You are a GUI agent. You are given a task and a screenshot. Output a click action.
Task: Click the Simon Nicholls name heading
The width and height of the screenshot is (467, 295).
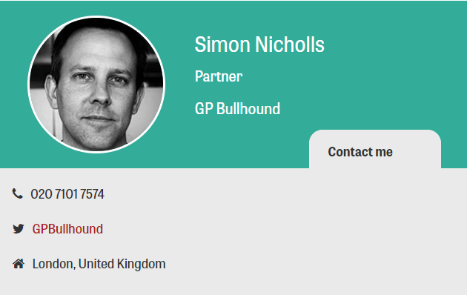click(259, 44)
